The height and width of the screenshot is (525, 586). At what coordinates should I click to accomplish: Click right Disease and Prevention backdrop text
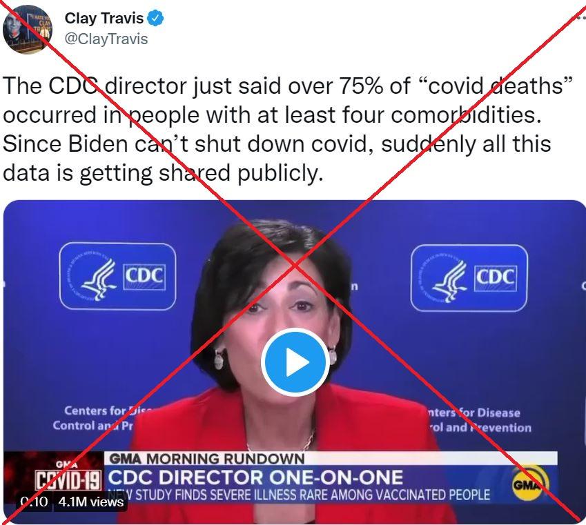480,420
